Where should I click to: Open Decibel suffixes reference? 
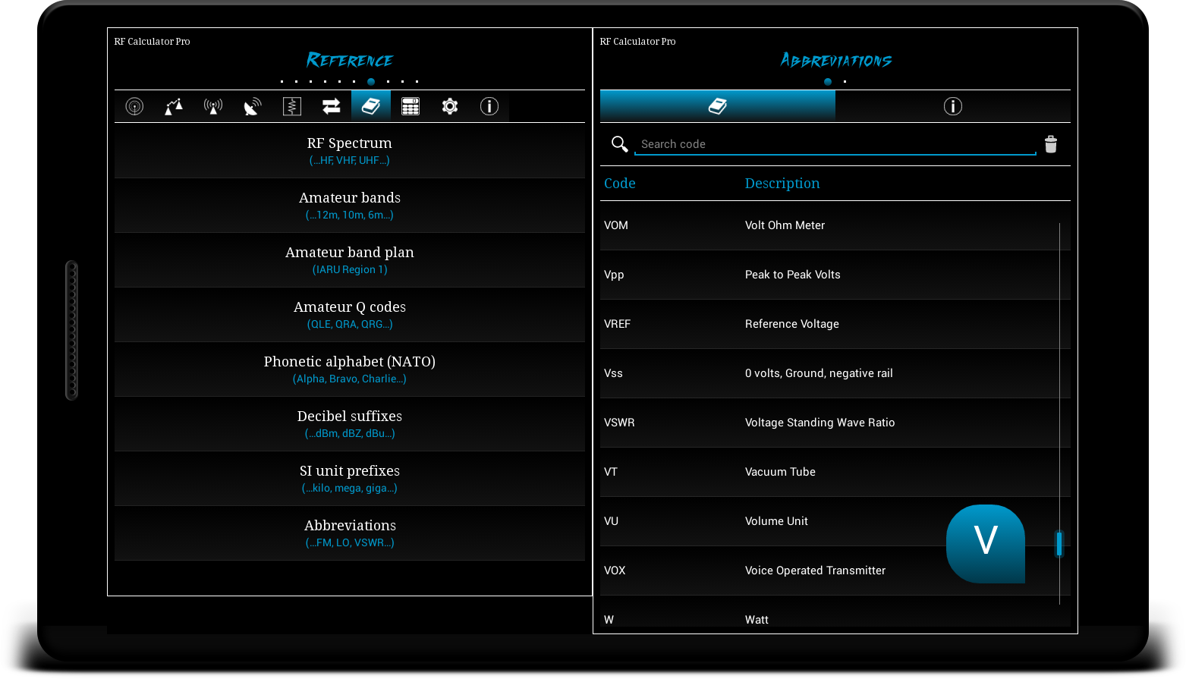tap(350, 424)
